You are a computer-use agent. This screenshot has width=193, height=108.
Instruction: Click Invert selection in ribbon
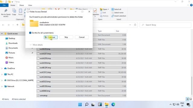point(119,16)
